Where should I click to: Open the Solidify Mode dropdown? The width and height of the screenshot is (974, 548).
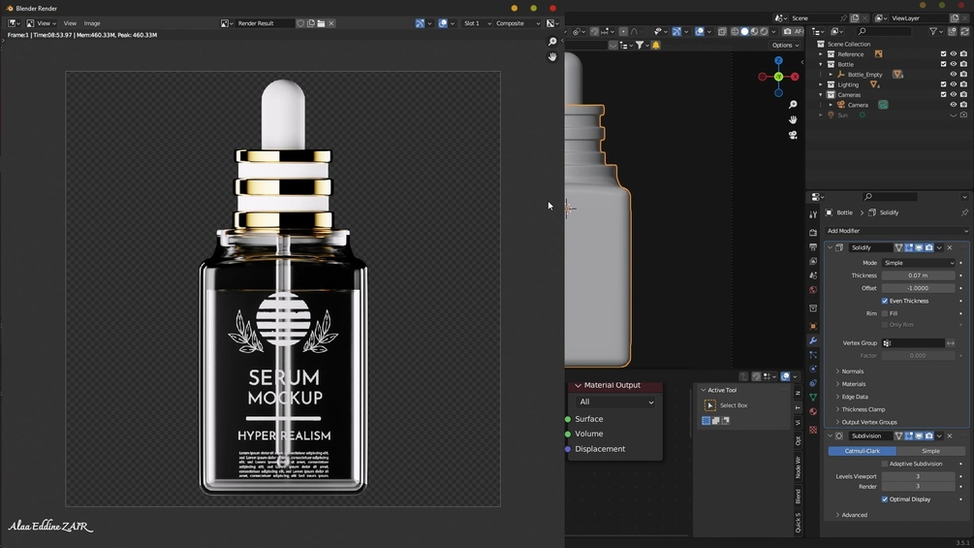(x=918, y=263)
